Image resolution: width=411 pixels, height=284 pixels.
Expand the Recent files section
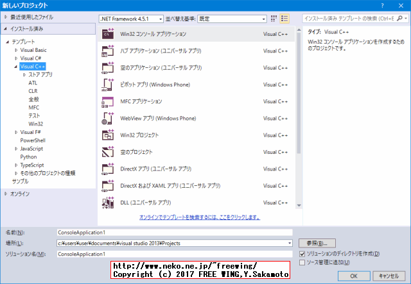6,17
